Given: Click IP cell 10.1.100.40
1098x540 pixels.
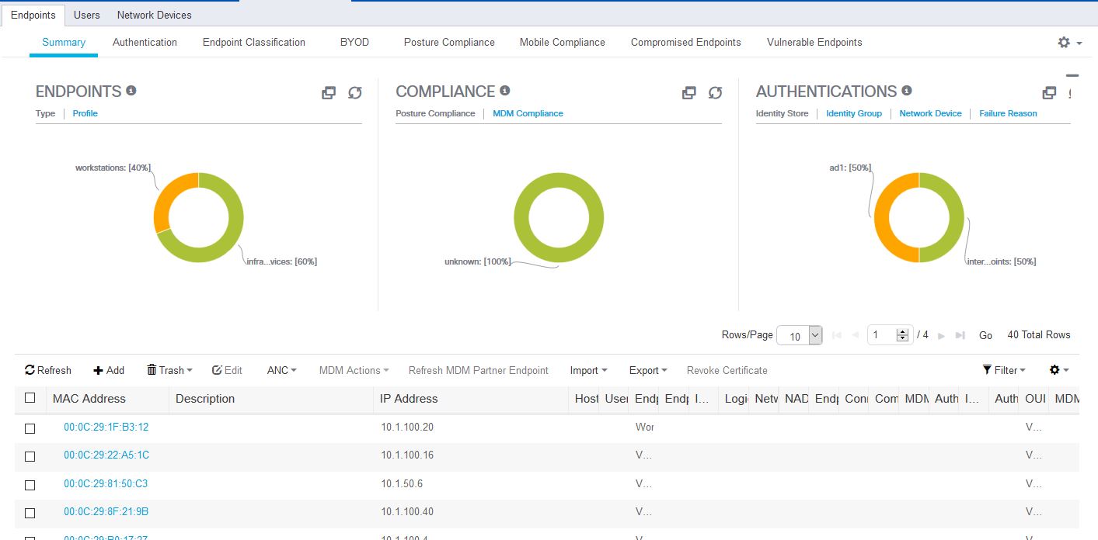Looking at the screenshot, I should click(x=407, y=511).
